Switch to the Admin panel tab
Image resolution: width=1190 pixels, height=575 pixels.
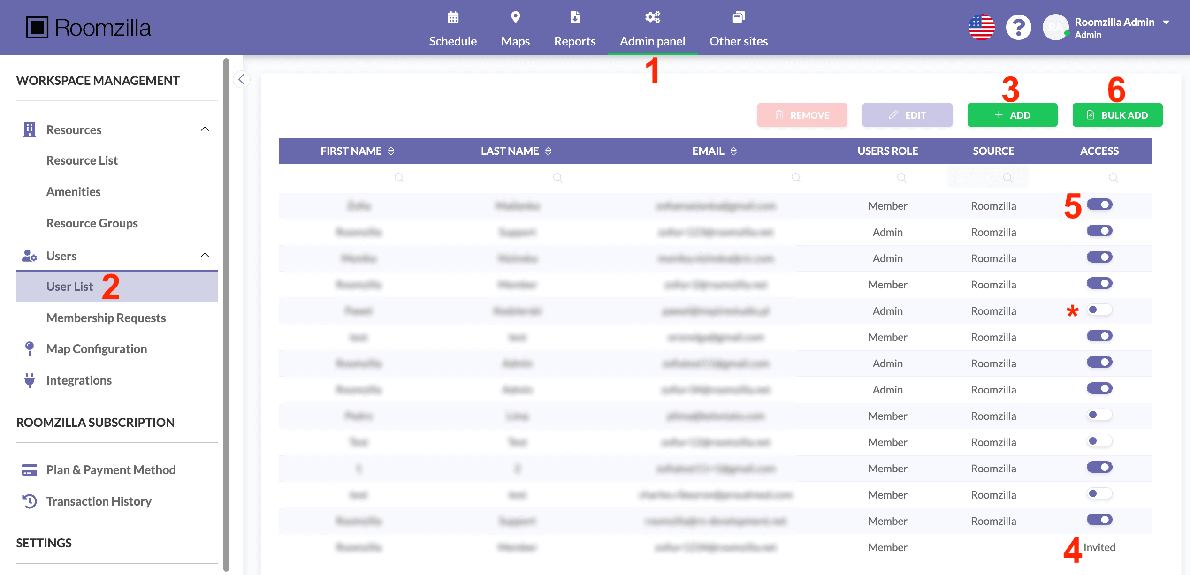pos(652,41)
